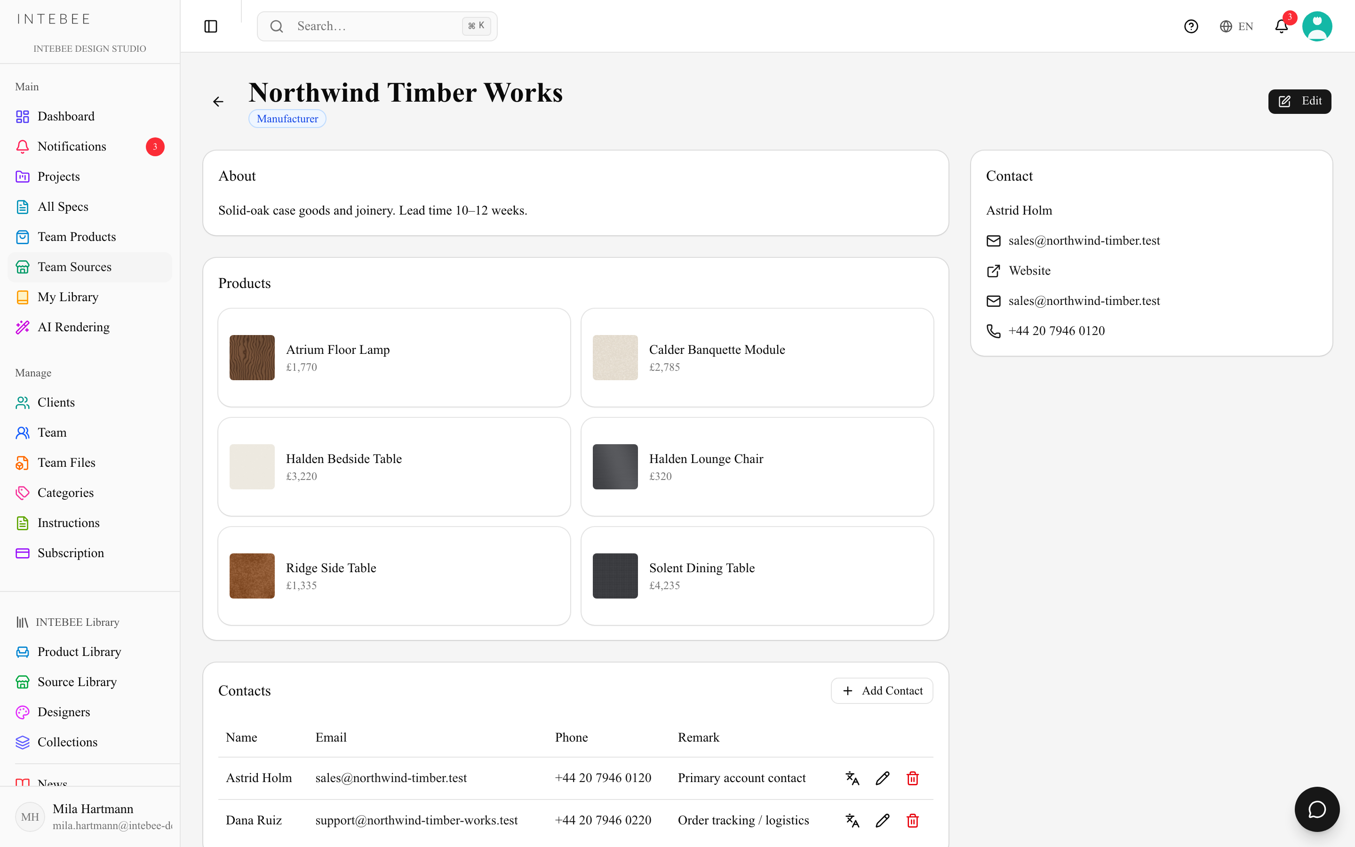1355x847 pixels.
Task: Delete Dana Ruiz contact
Action: coord(913,821)
